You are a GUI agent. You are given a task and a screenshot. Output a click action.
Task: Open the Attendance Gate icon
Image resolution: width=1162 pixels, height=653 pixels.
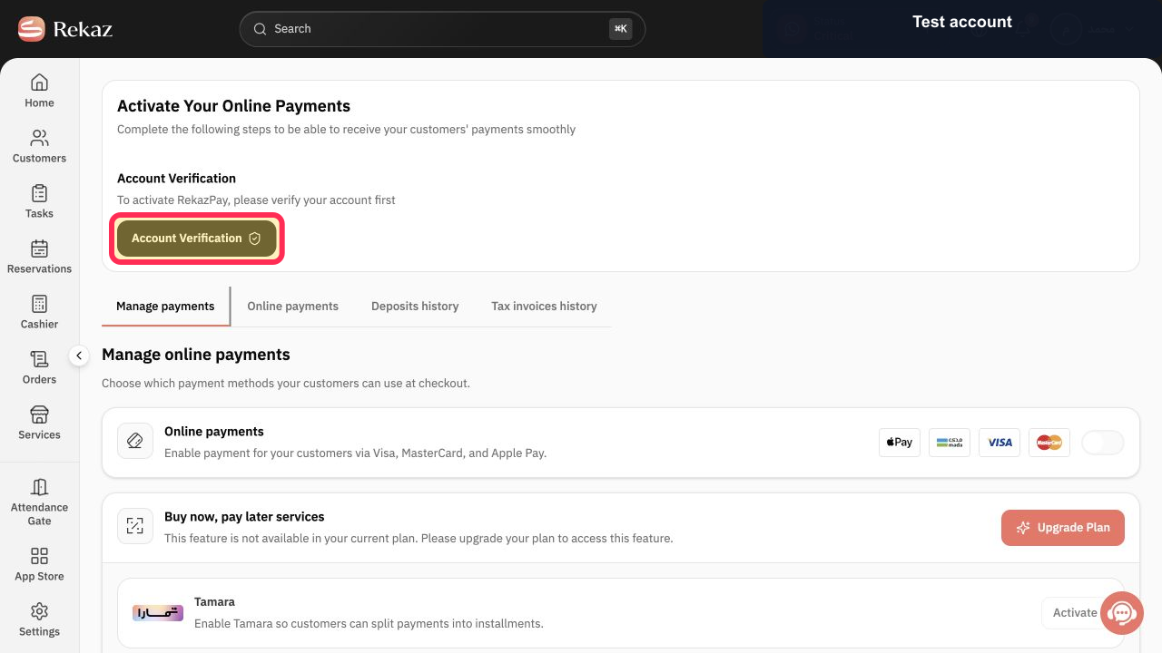click(x=39, y=487)
